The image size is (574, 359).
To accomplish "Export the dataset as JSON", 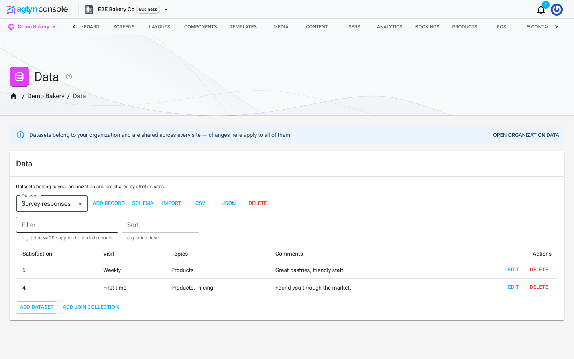I will point(229,203).
